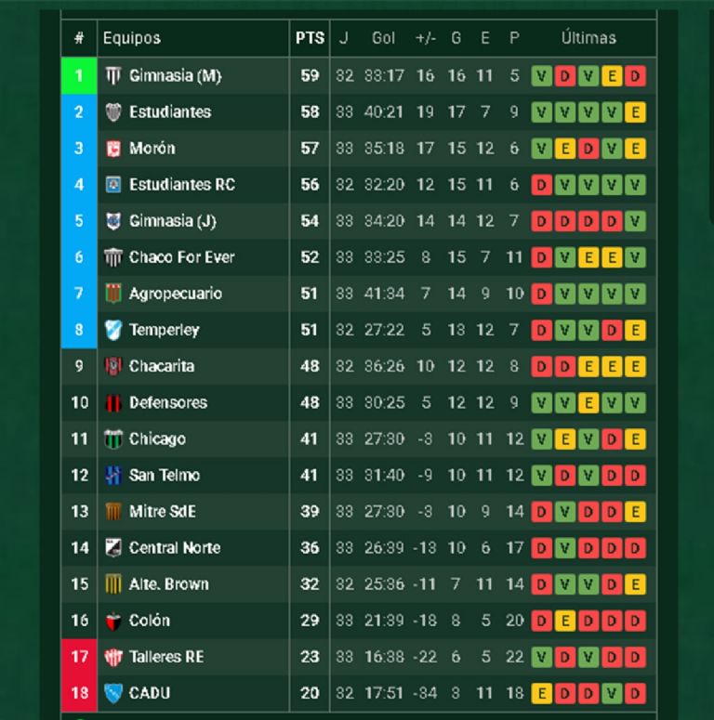714x720 pixels.
Task: Click the Chaco For Ever crest
Action: pyautogui.click(x=113, y=257)
